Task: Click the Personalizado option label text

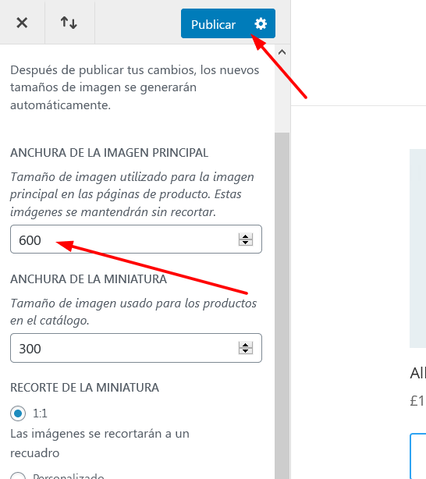Action: 69,476
